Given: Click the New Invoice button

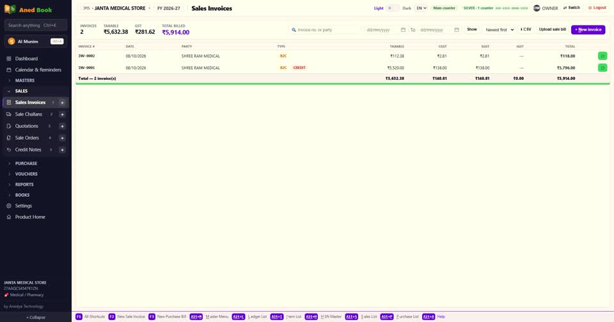Looking at the screenshot, I should point(588,30).
